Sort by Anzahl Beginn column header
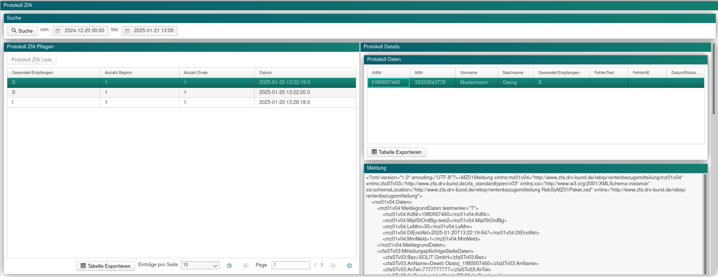 [139, 73]
